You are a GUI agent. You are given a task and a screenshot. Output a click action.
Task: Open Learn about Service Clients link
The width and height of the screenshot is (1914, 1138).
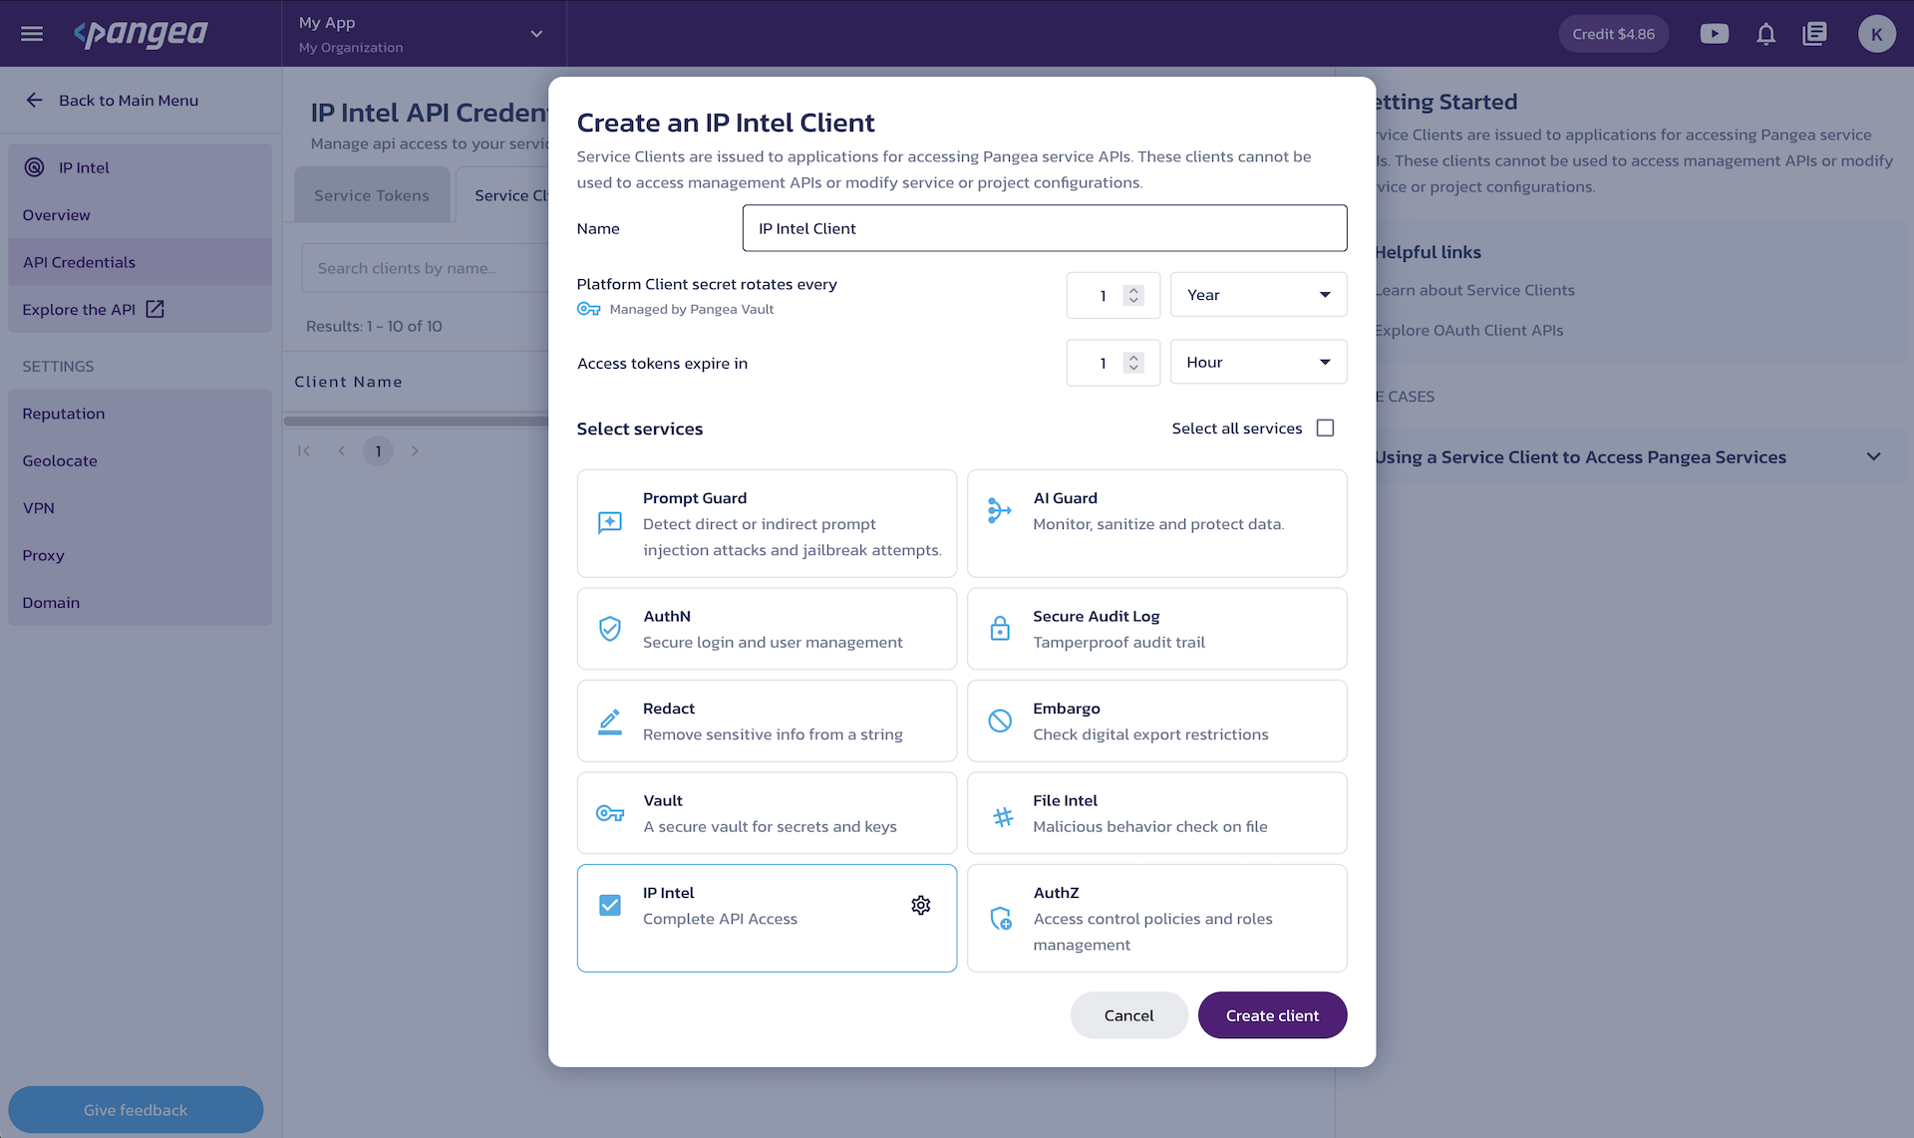(x=1474, y=290)
